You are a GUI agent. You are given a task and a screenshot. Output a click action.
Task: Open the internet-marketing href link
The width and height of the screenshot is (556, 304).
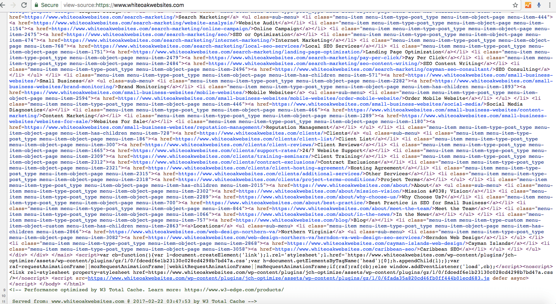pos(168,40)
